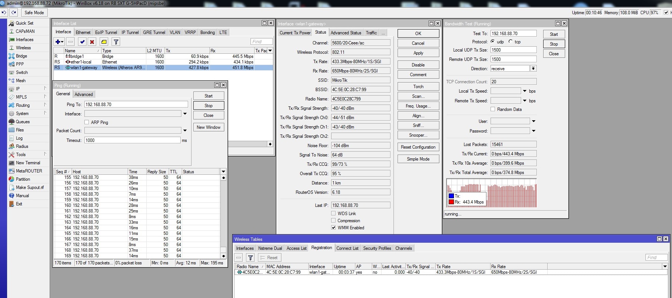Expand Remote Tx Speed arrow

click(x=525, y=101)
